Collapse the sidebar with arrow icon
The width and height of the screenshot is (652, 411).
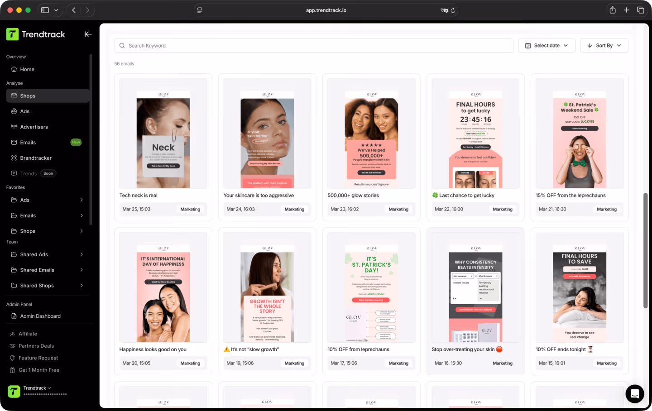[88, 34]
